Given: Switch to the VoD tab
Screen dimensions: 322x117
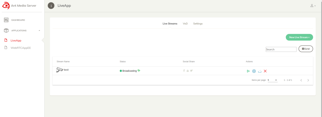Looking at the screenshot, I should coord(185,24).
